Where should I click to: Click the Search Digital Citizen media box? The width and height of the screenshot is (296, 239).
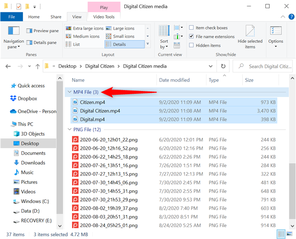point(263,66)
